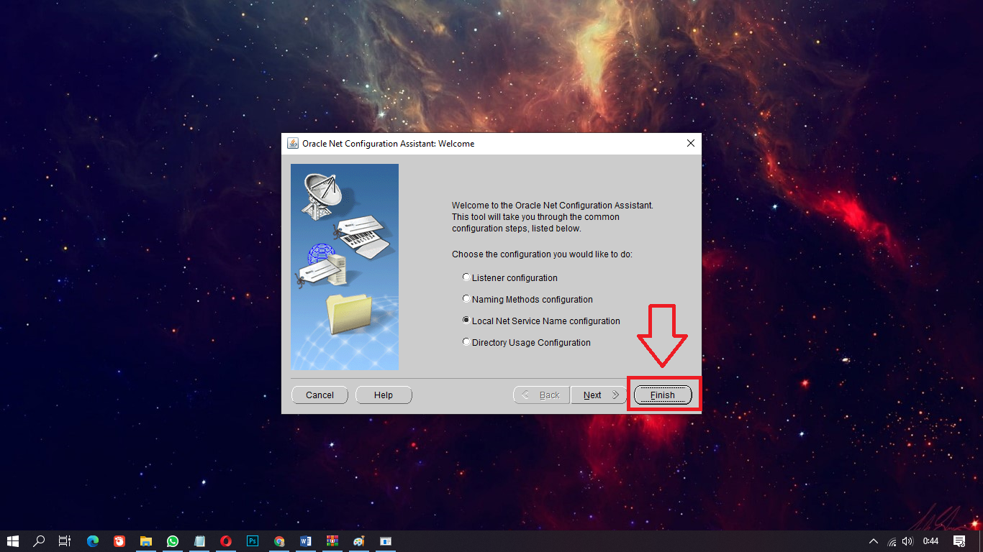The image size is (983, 552).
Task: Open the Action Center notifications
Action: point(959,541)
